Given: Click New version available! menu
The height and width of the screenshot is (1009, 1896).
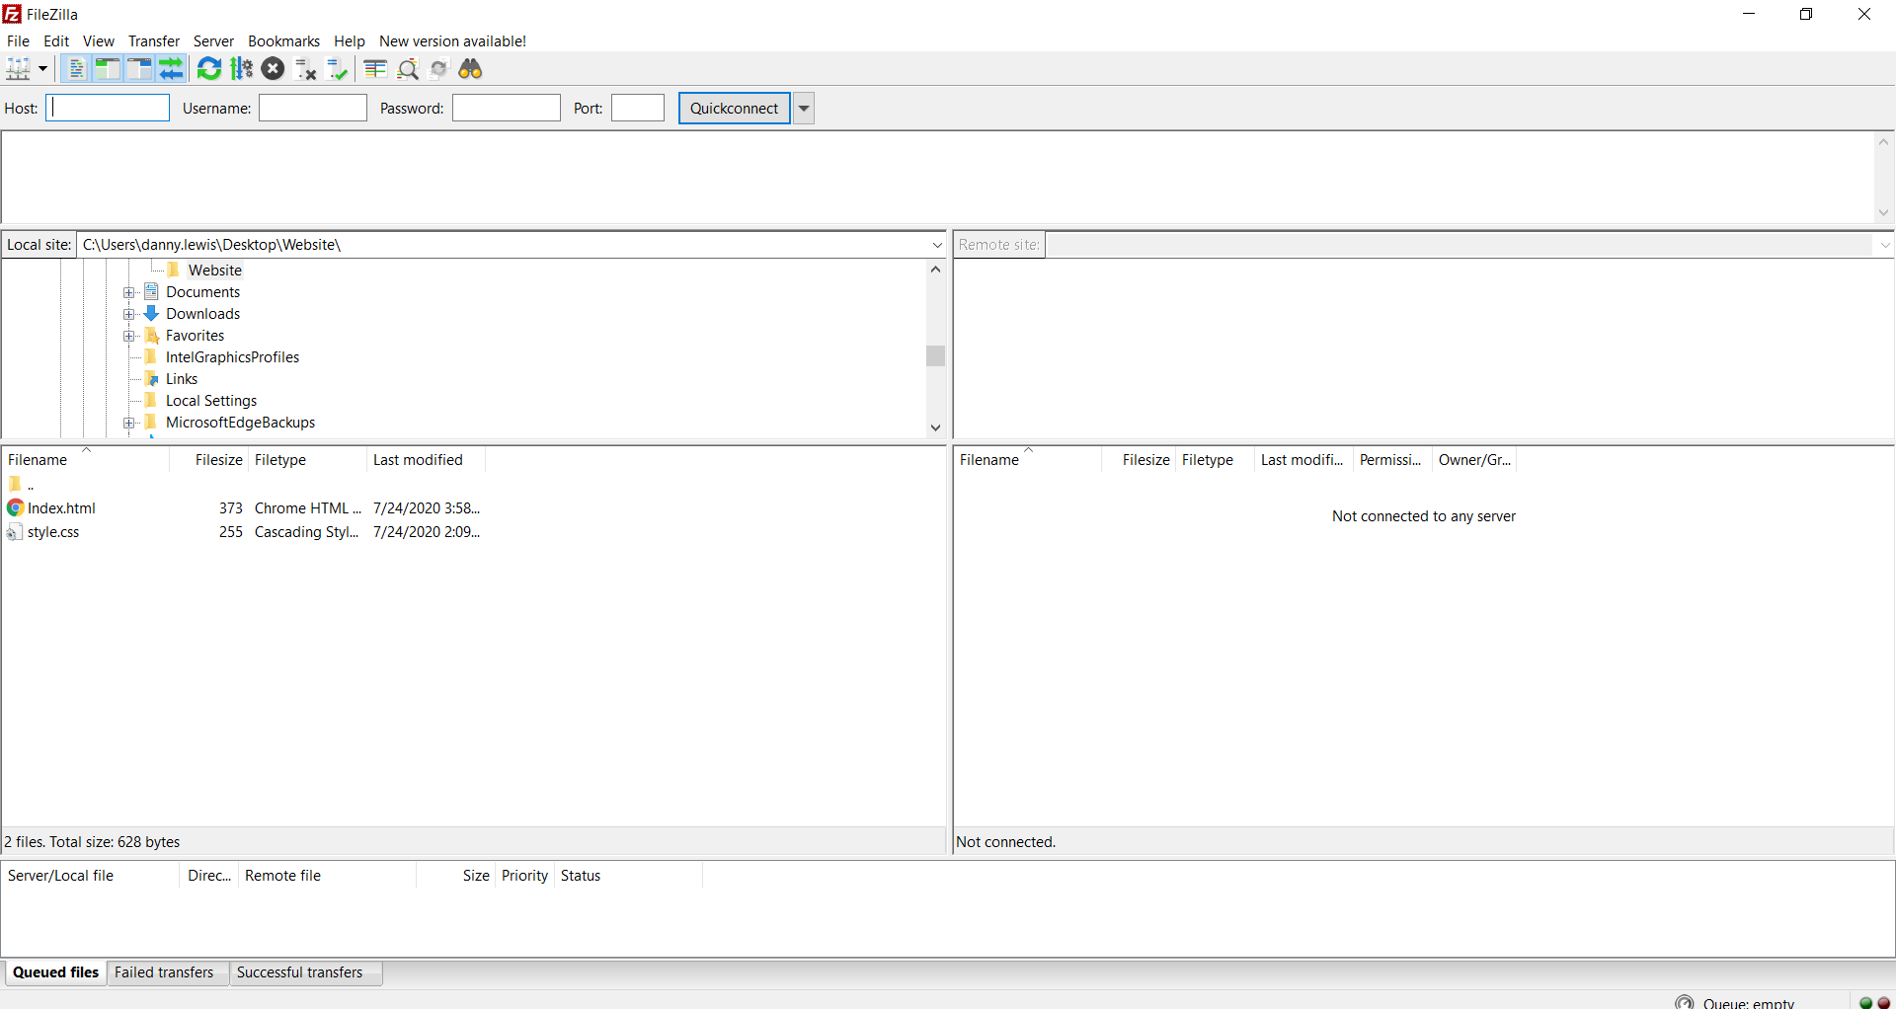Looking at the screenshot, I should click(452, 41).
